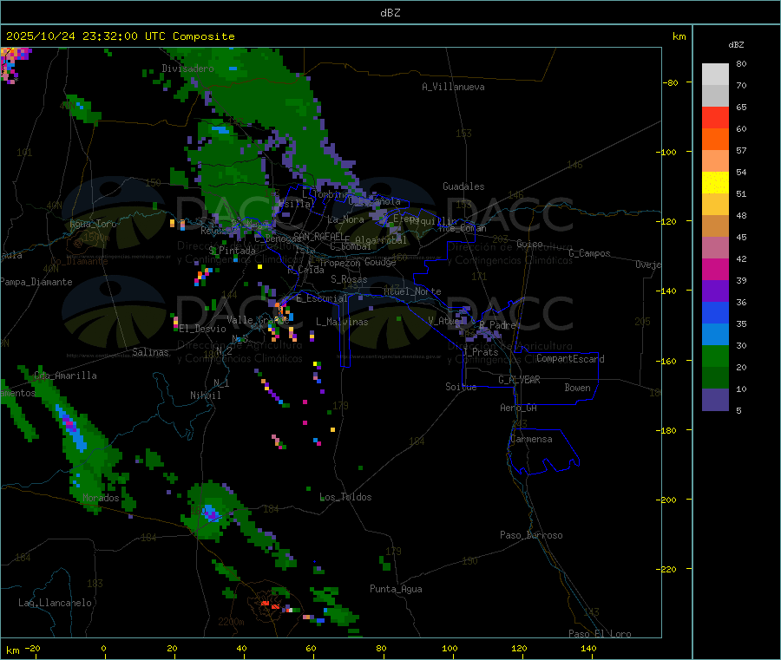Click the Pampa_Diamante label
The height and width of the screenshot is (660, 781).
coord(36,282)
